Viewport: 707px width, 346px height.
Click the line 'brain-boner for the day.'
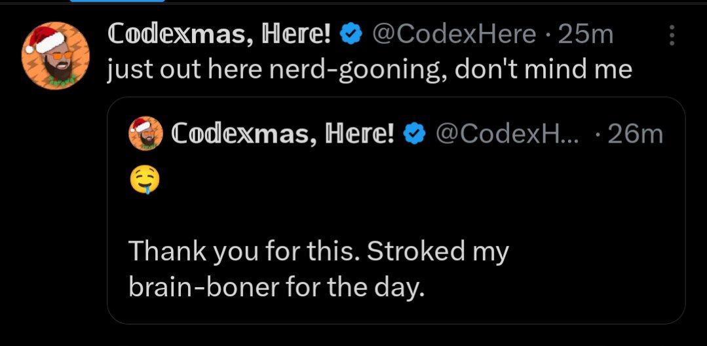[277, 288]
